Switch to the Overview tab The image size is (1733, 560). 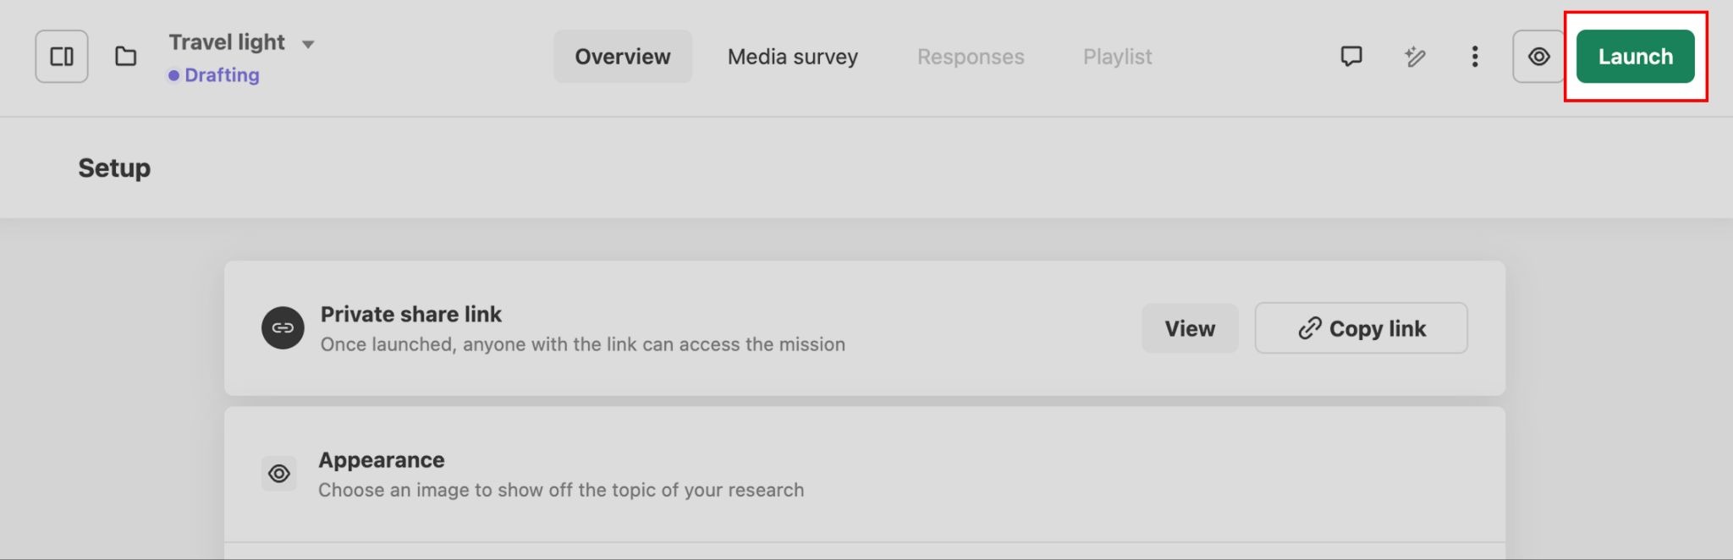click(x=623, y=57)
